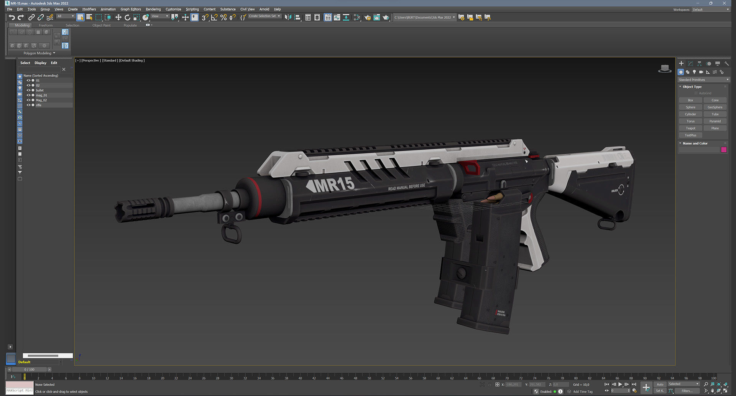This screenshot has width=736, height=396.
Task: Click the ViewCube in the viewport
Action: tap(665, 69)
